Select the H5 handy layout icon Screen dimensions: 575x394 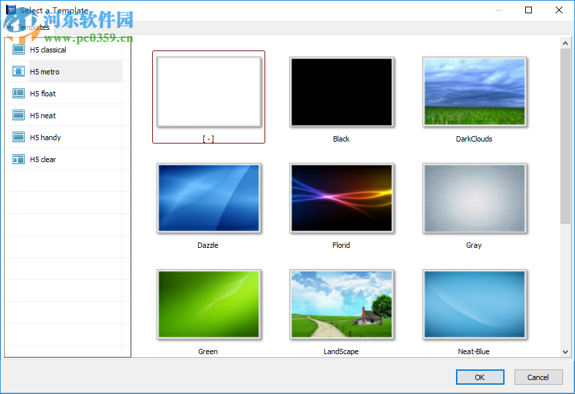[x=18, y=137]
